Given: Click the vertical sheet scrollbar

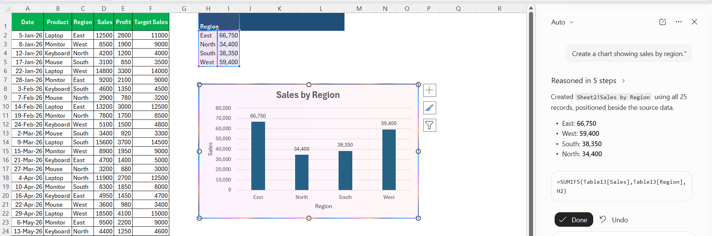Looking at the screenshot, I should pyautogui.click(x=531, y=122).
